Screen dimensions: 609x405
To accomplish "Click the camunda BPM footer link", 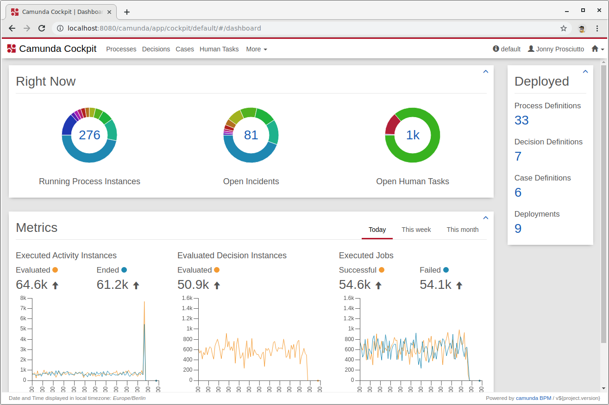I will pyautogui.click(x=534, y=398).
